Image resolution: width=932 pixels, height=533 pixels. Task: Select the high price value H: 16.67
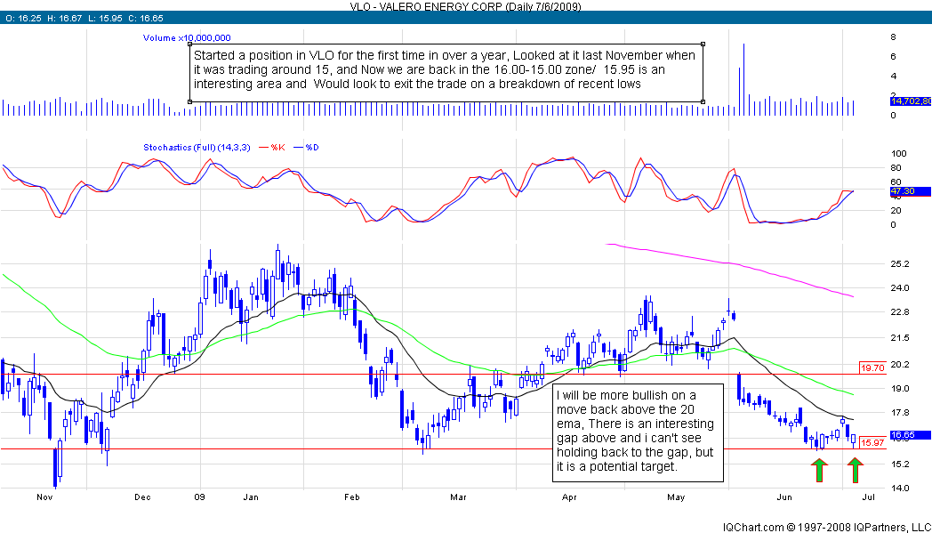pos(64,19)
